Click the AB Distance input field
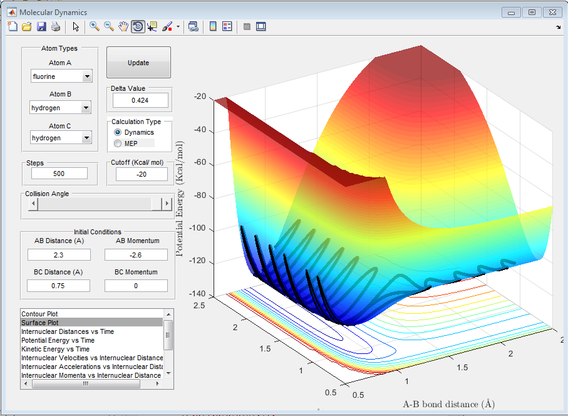This screenshot has height=416, width=568. (59, 255)
